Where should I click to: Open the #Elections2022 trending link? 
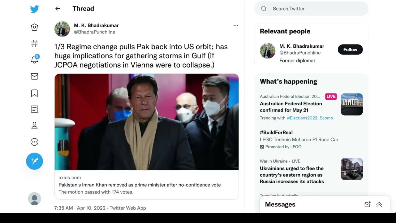[302, 118]
